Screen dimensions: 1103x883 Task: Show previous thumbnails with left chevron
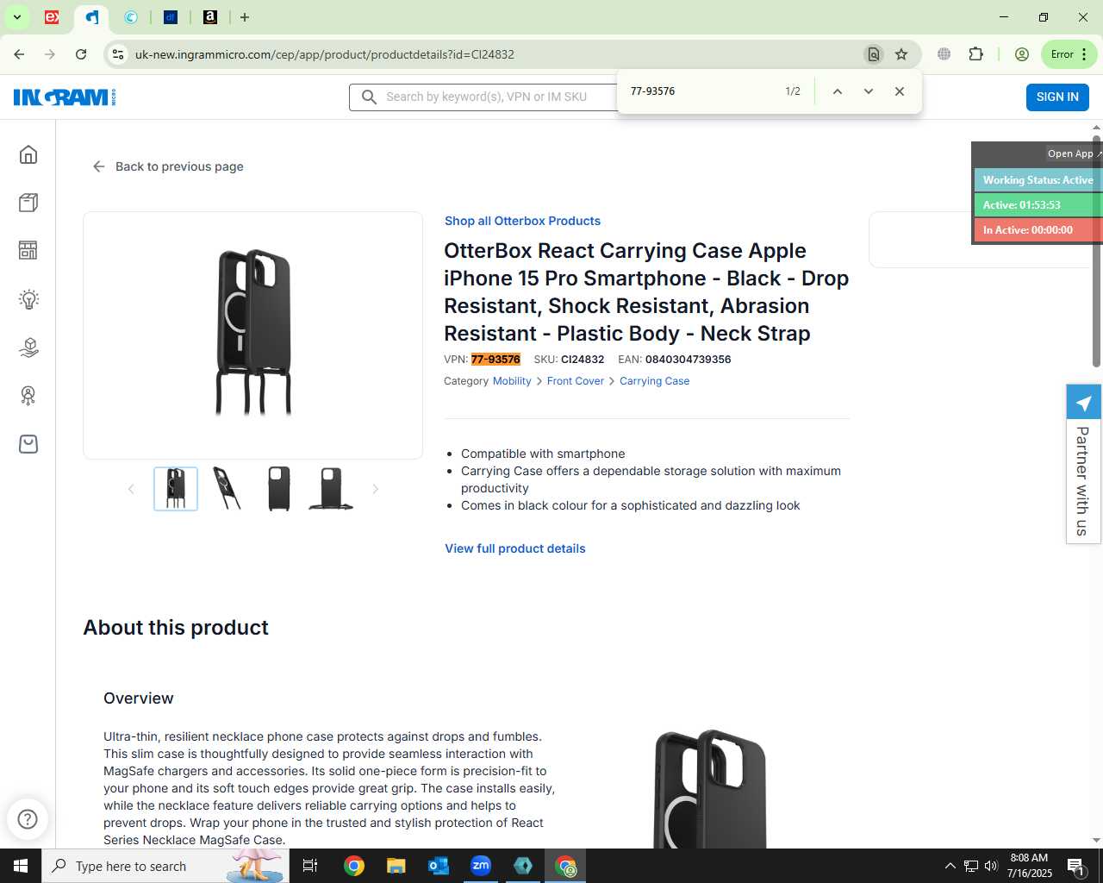(131, 489)
